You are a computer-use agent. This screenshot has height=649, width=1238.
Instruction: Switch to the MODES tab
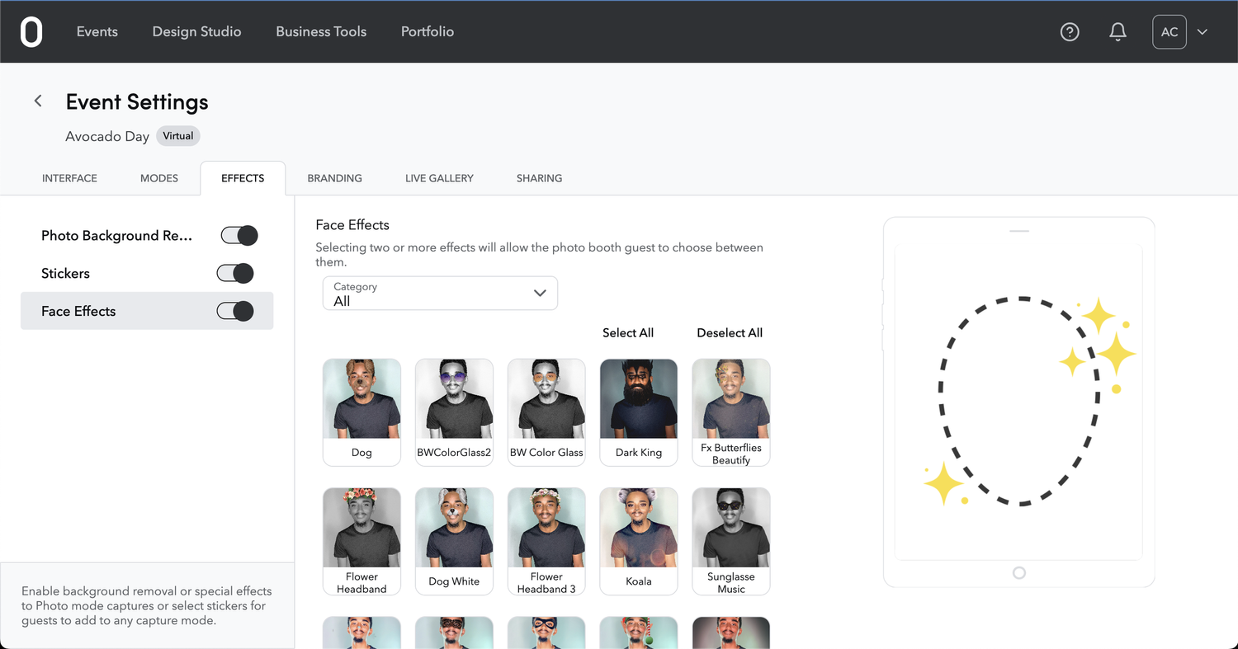click(159, 178)
